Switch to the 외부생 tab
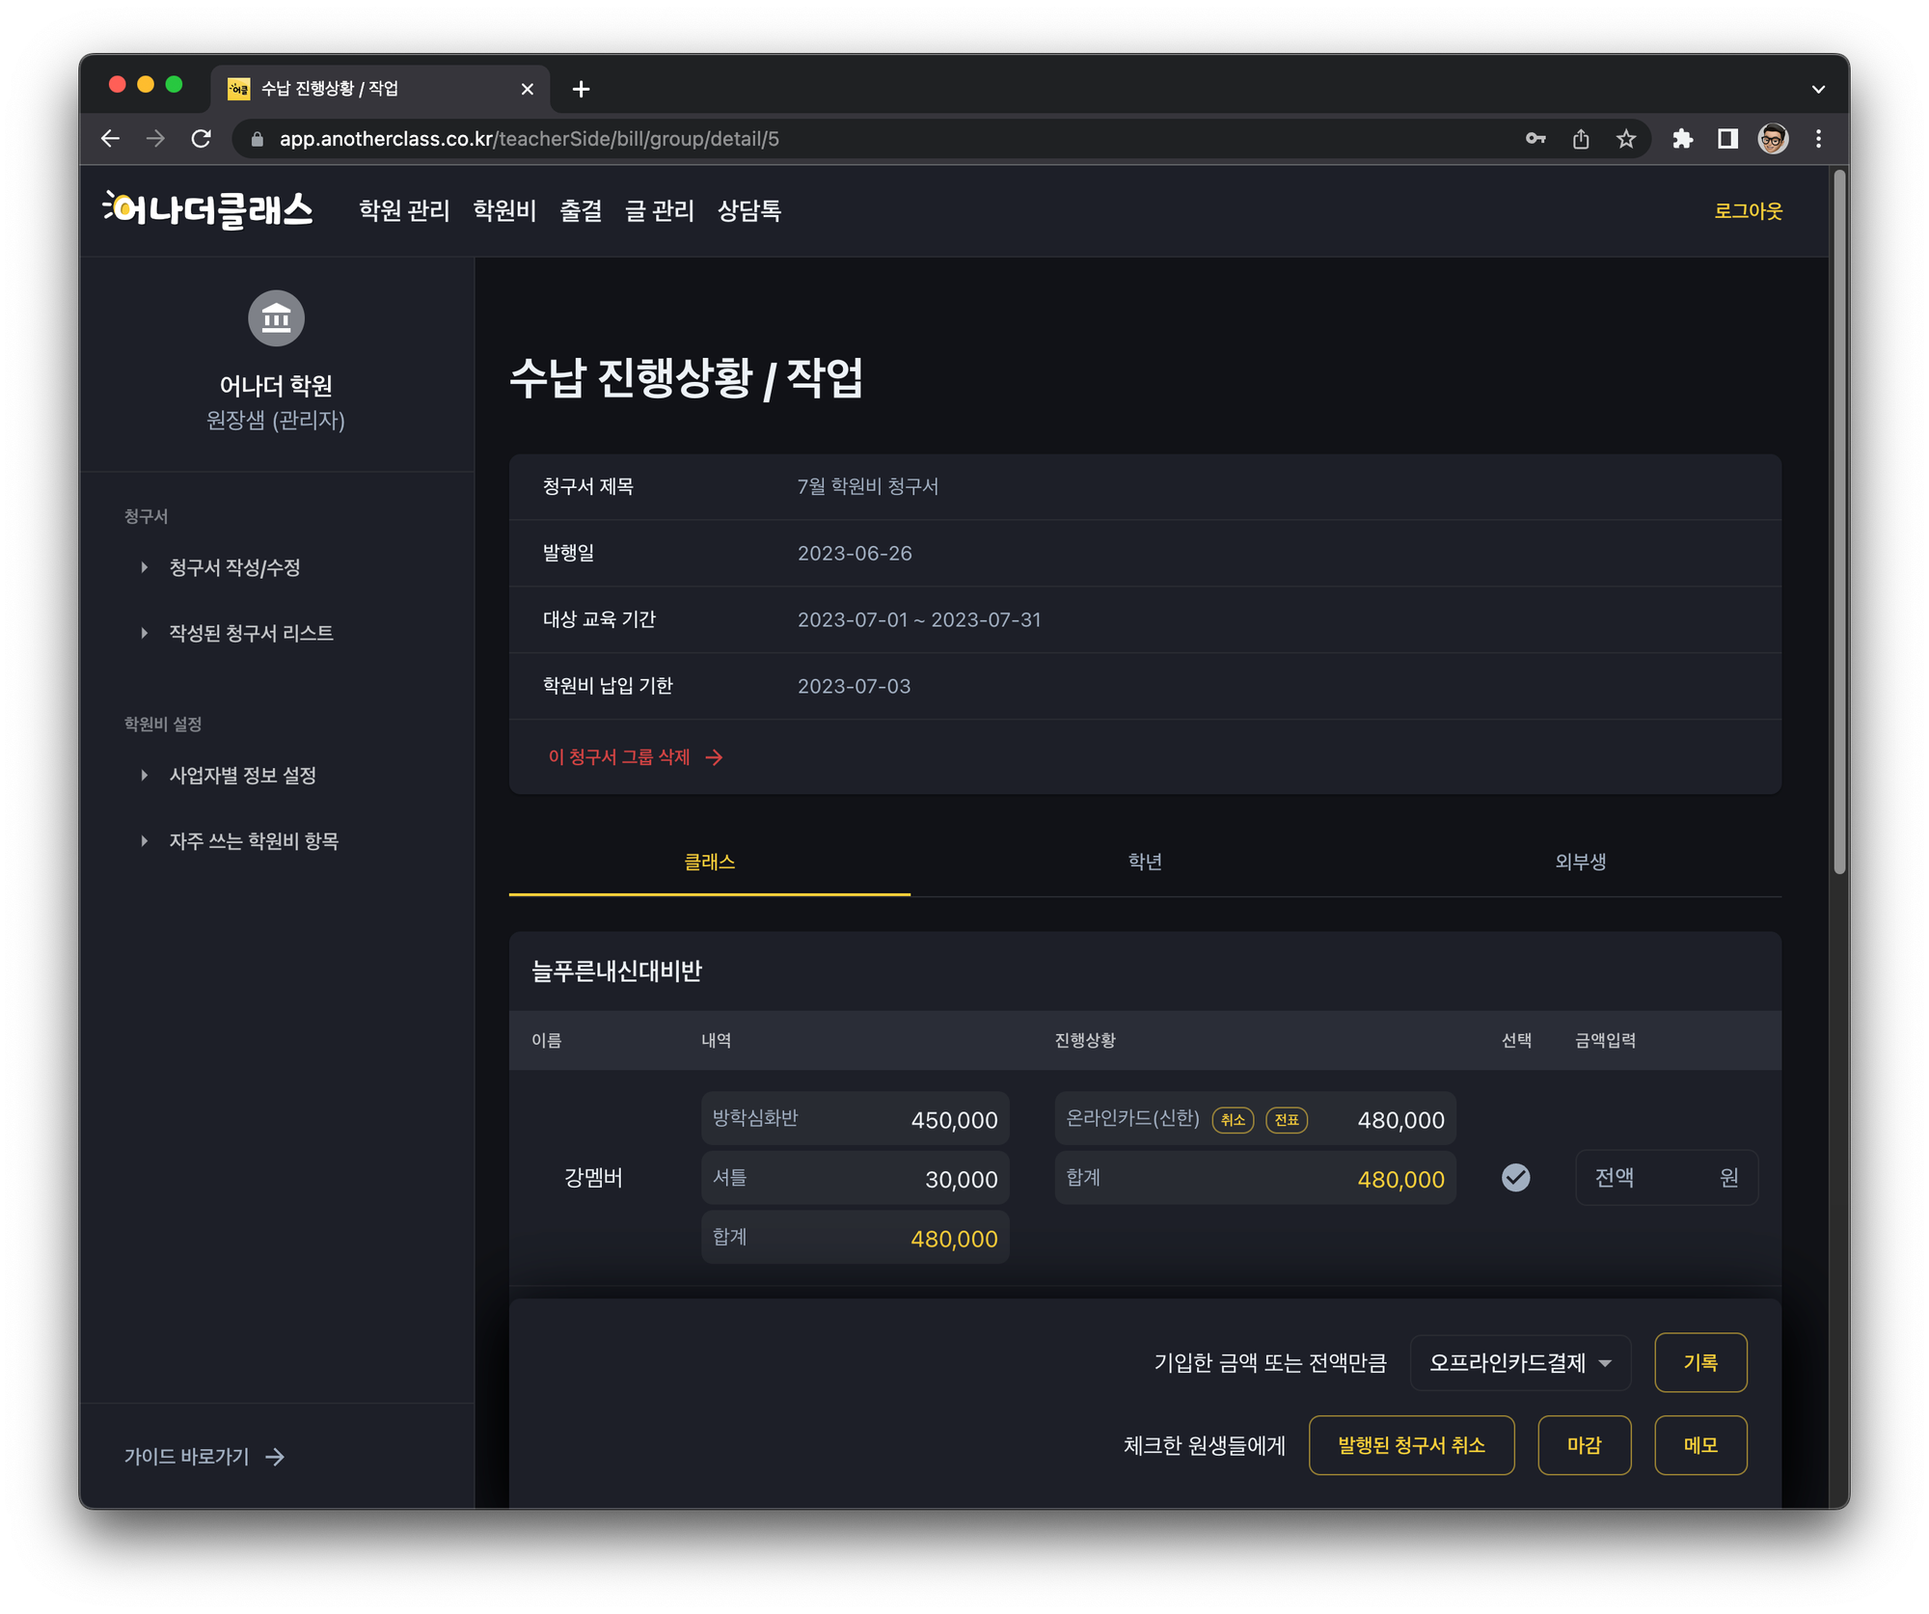Screen dimensions: 1929x1614 pyautogui.click(x=1580, y=862)
